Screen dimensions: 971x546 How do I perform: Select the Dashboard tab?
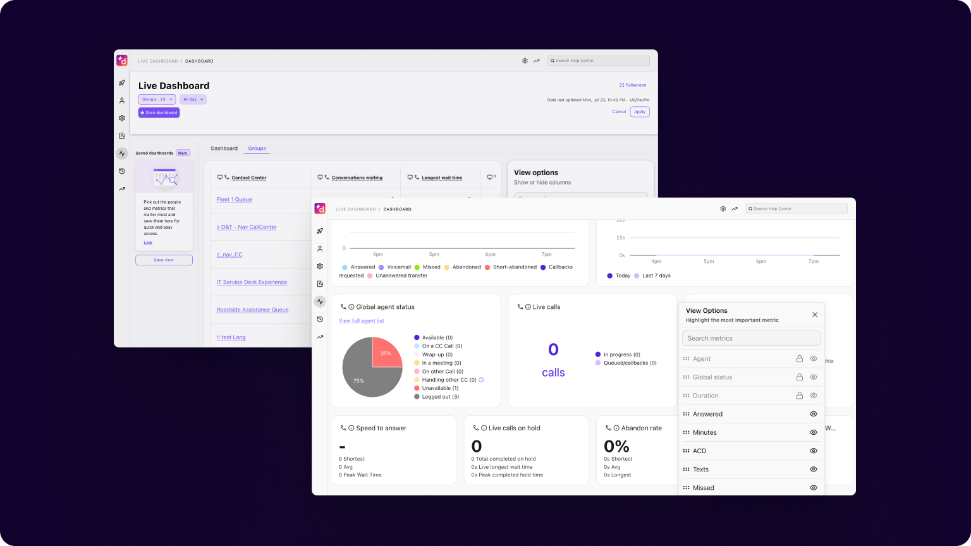[x=224, y=148]
